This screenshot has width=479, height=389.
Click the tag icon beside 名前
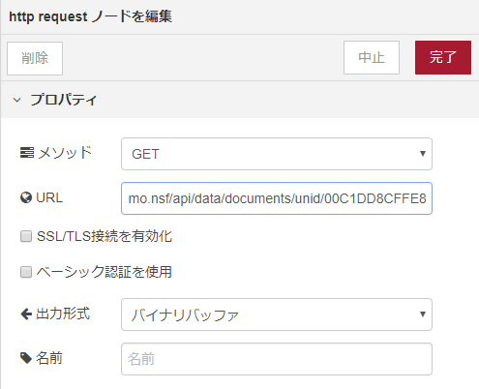pos(26,358)
